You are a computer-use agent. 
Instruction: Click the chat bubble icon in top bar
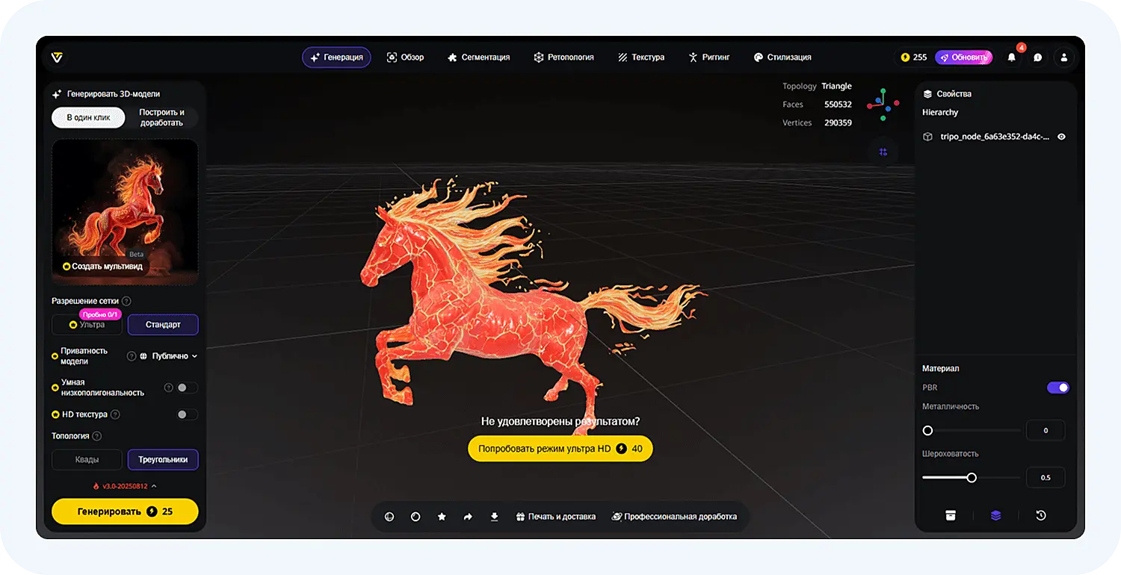[x=1037, y=57]
